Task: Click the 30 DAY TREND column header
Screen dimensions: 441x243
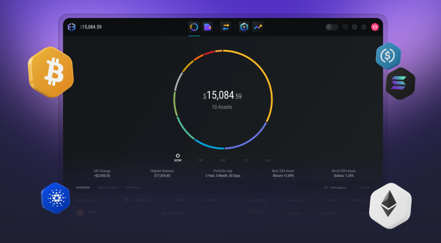Action: tap(259, 200)
